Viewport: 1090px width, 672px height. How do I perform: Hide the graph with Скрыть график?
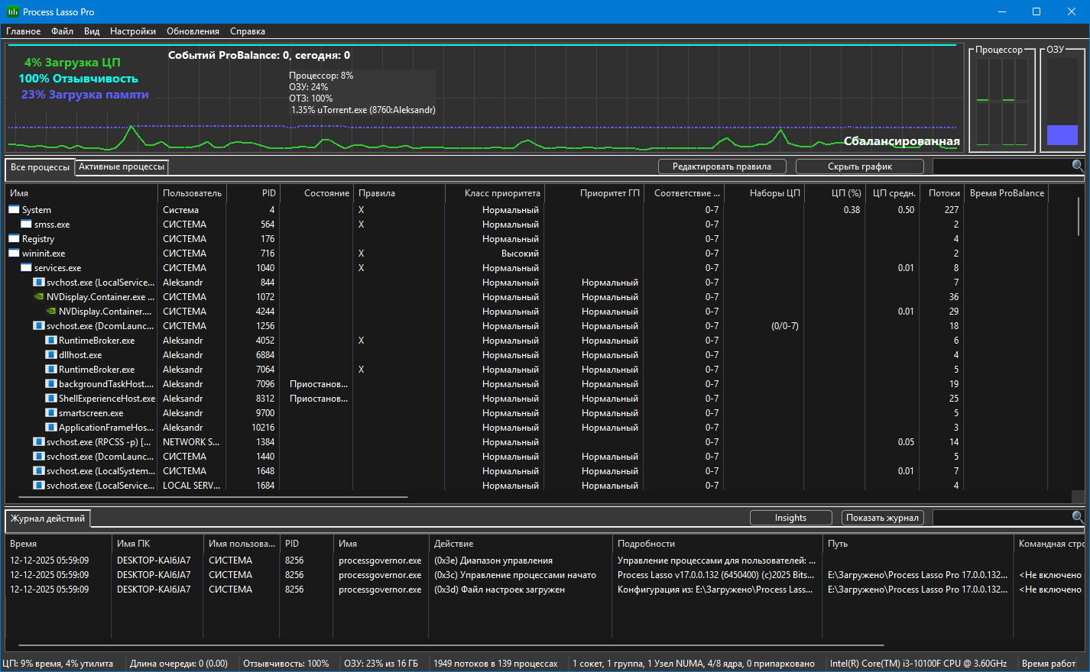pos(859,166)
